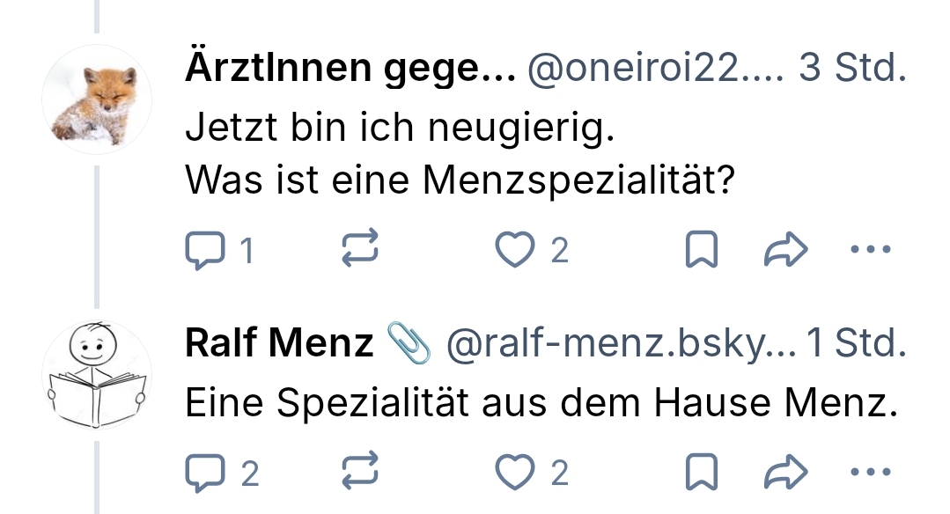This screenshot has width=950, height=514.
Task: Bookmark Ralf Menz's reply
Action: tap(700, 474)
